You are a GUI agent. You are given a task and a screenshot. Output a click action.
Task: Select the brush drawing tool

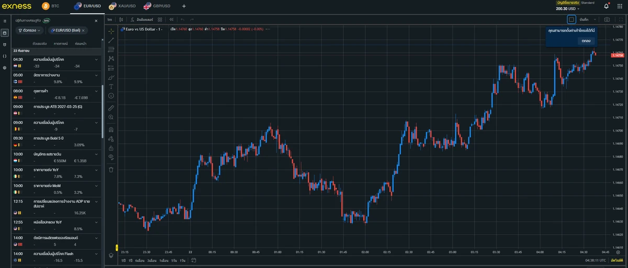point(111,77)
